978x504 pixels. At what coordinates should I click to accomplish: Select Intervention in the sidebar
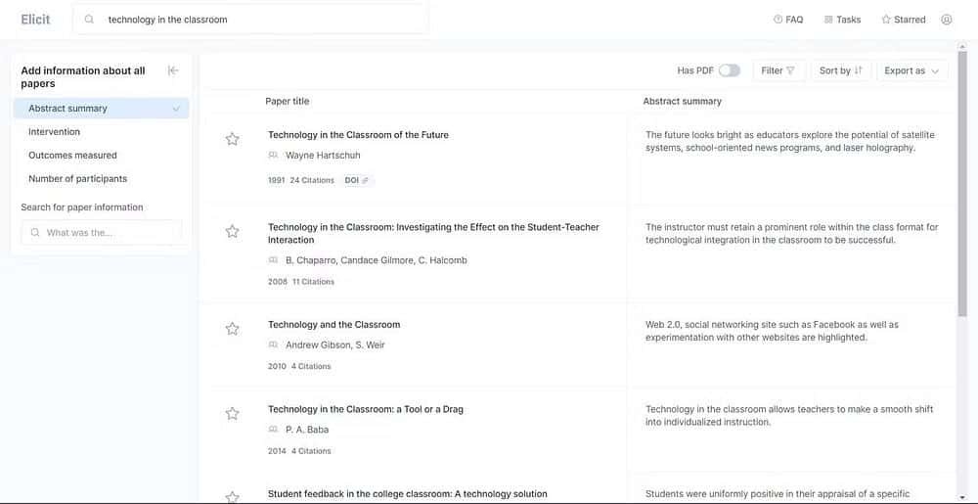55,132
